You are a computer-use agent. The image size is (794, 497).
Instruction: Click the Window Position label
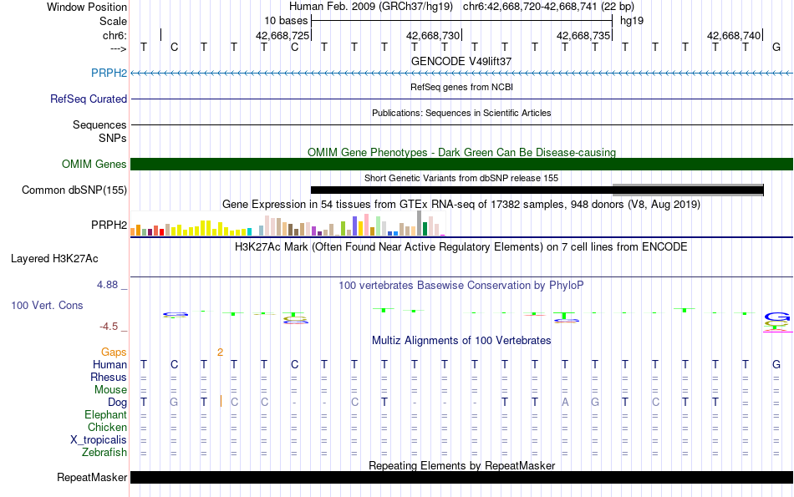[87, 7]
